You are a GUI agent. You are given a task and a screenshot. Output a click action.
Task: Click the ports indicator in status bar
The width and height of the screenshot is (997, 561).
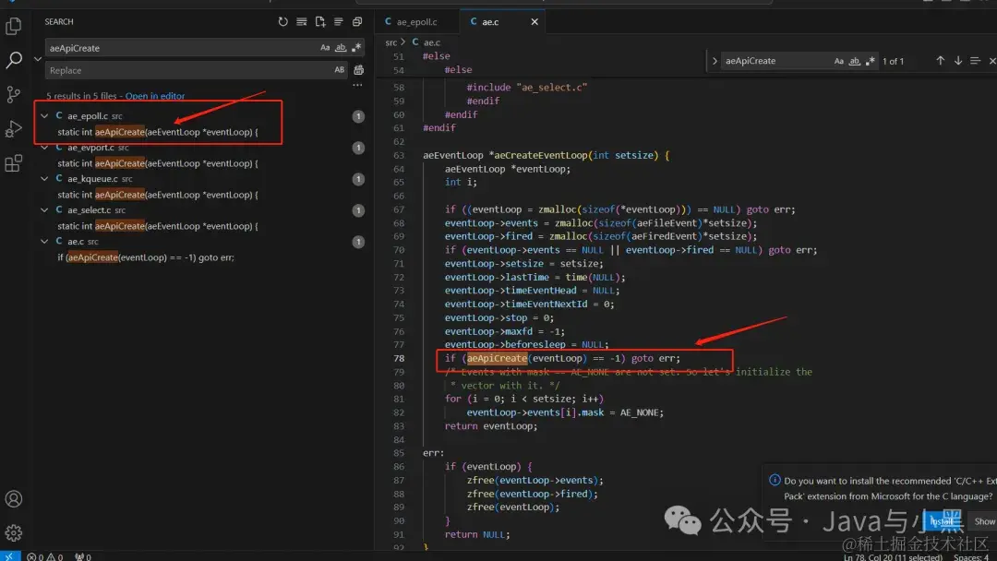click(x=83, y=556)
